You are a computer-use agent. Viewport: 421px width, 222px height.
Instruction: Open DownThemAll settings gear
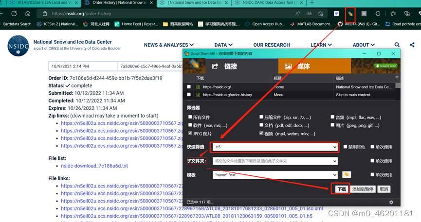coord(391,202)
